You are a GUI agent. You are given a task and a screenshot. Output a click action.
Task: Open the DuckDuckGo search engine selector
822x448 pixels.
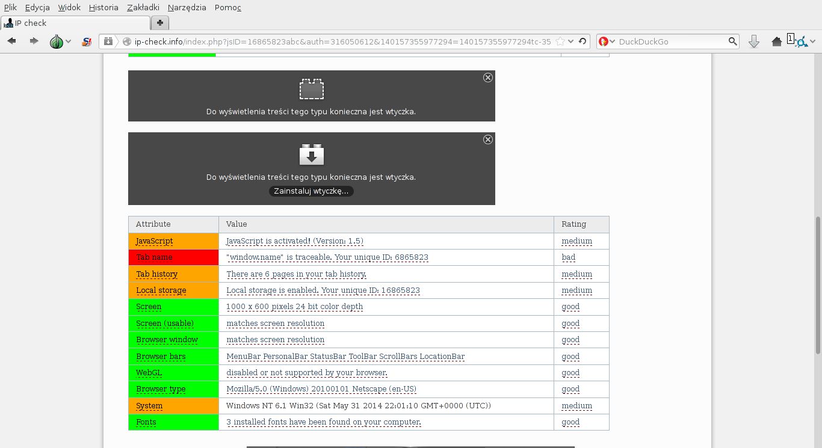(x=607, y=41)
